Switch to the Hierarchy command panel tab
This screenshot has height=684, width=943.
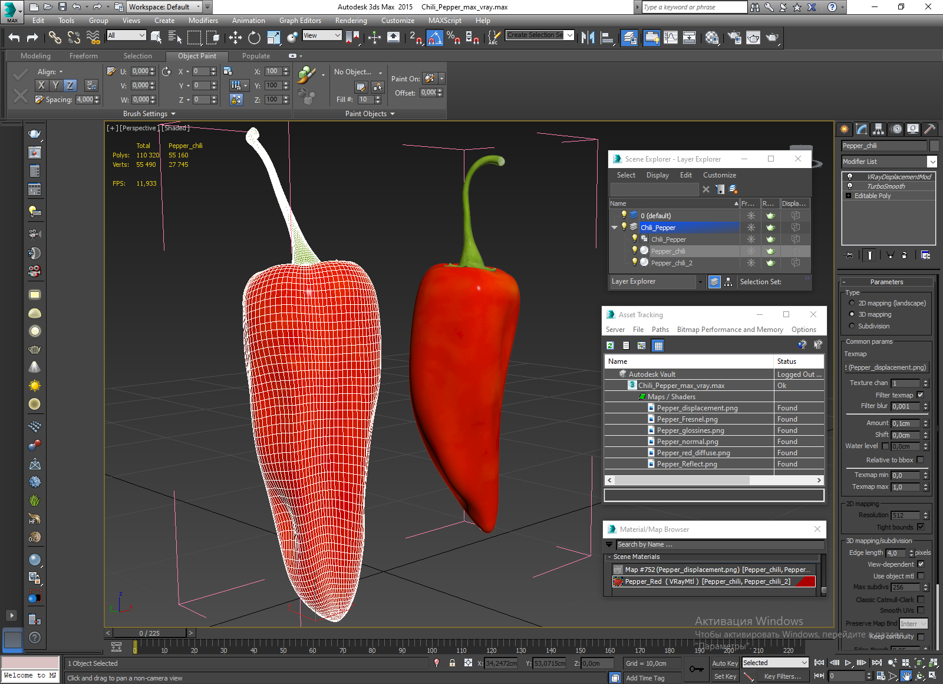(x=879, y=129)
